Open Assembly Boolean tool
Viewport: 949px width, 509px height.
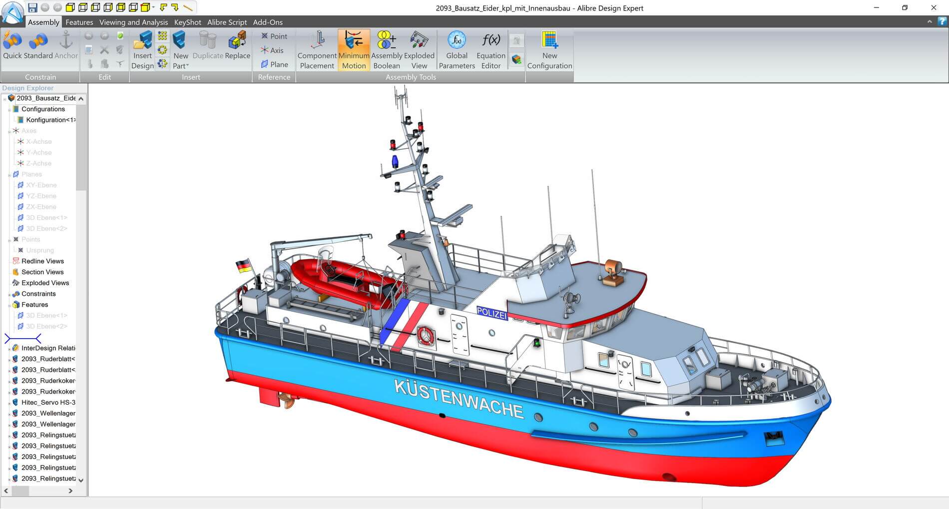387,50
